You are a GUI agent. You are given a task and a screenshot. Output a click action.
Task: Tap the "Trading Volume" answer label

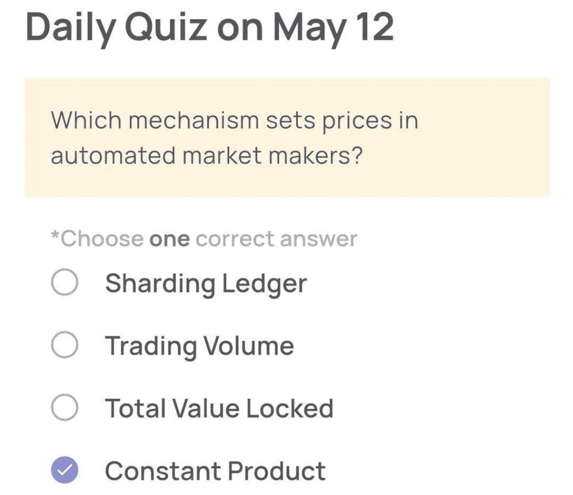199,346
